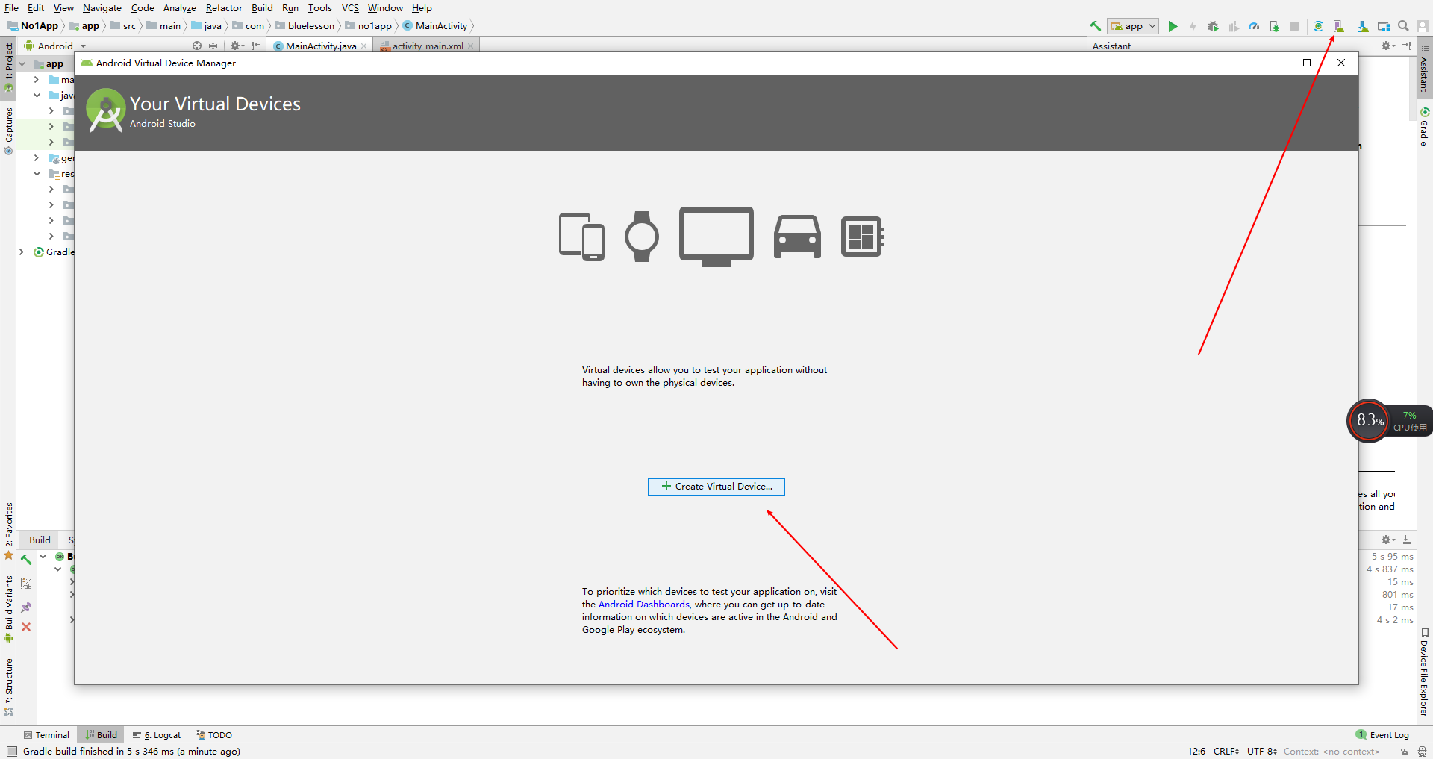
Task: Click the Make Project hammer in main toolbar
Action: [1095, 26]
